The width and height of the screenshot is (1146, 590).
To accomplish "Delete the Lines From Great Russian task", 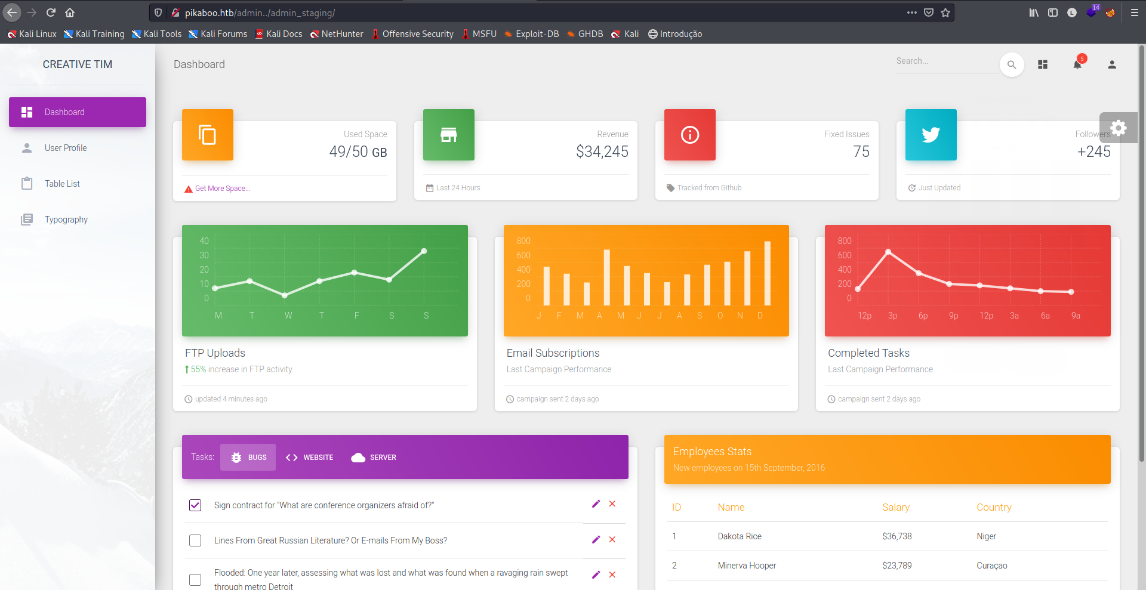I will coord(612,539).
